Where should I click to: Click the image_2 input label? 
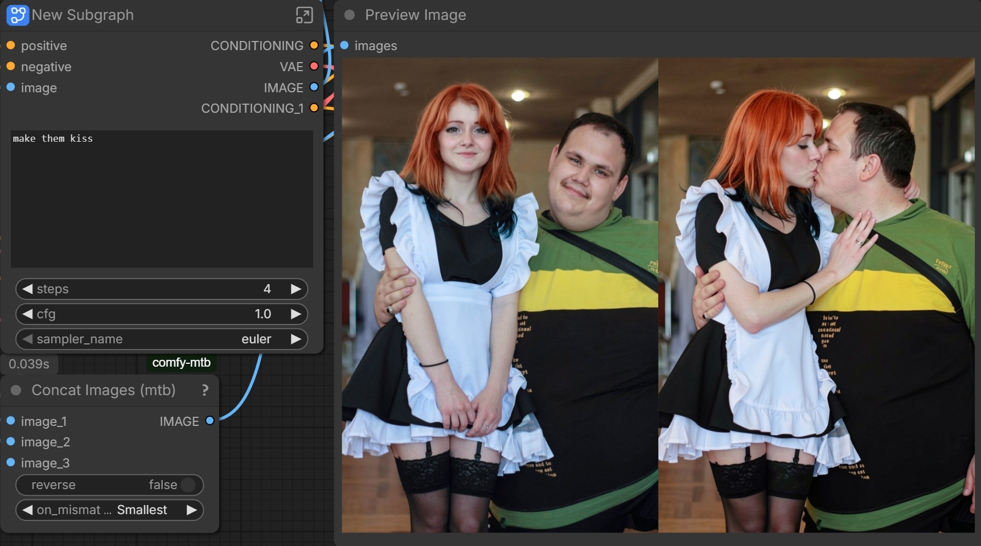(x=46, y=442)
